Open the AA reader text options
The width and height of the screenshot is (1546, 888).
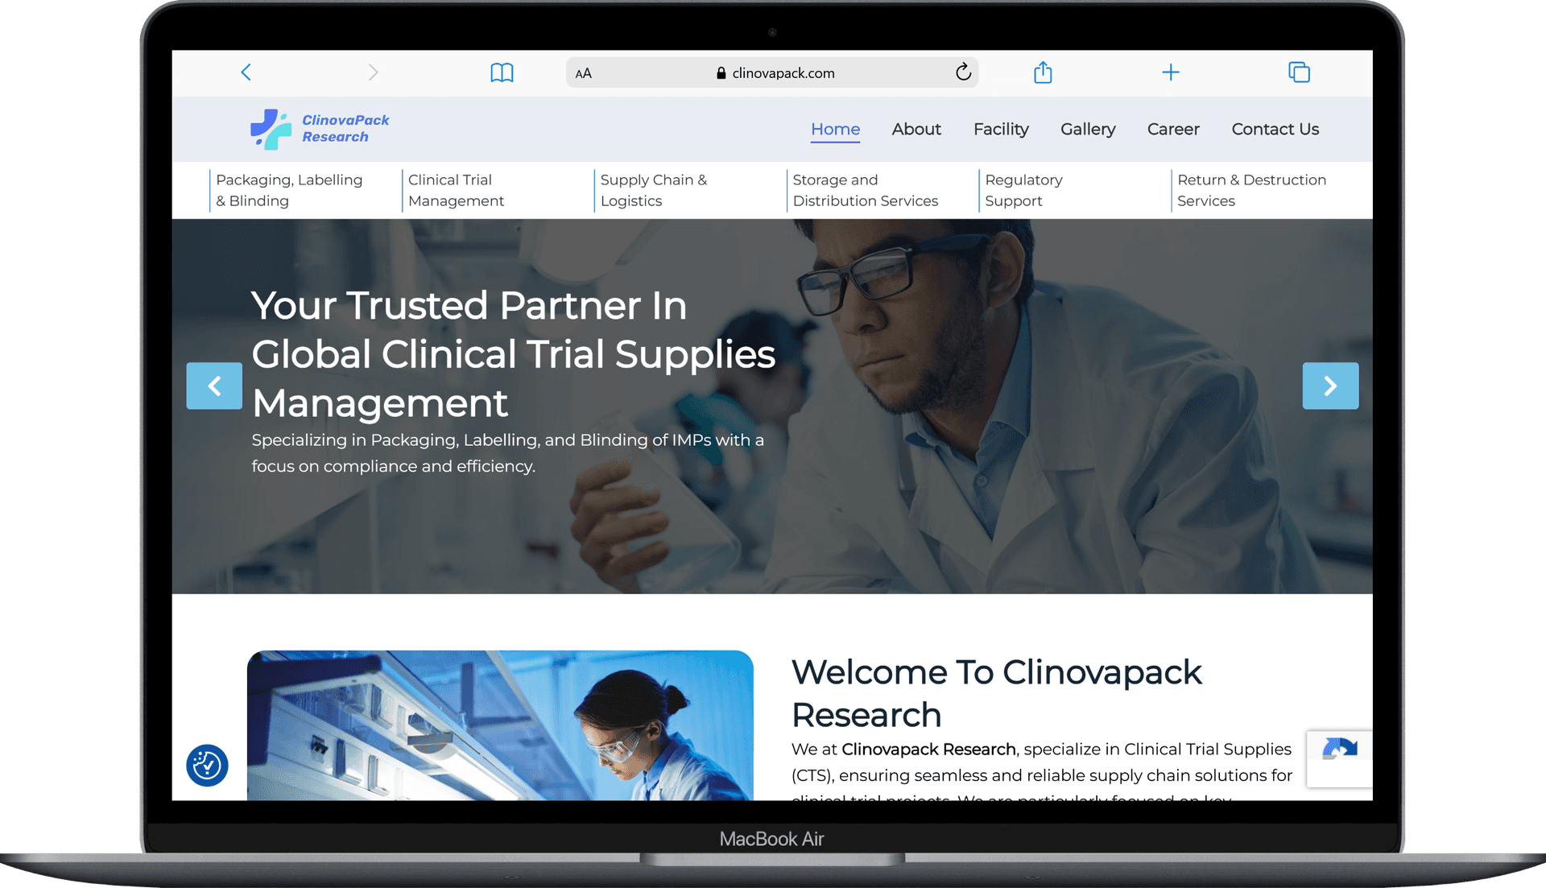[x=584, y=73]
